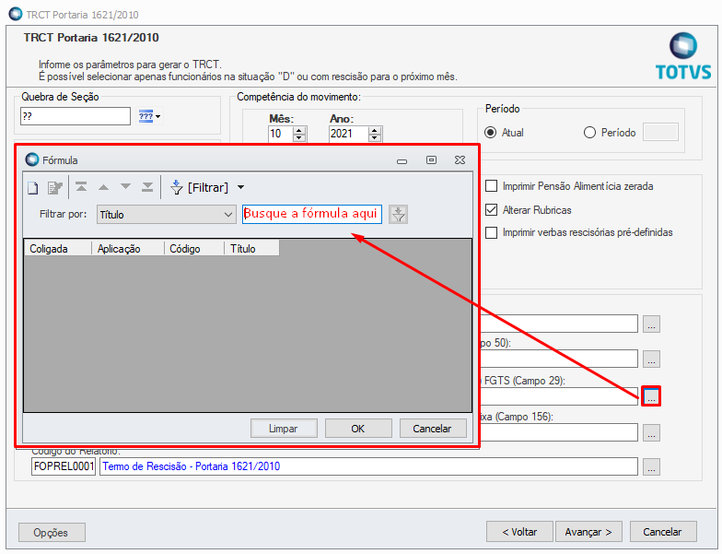Jump to first record arrow

coord(81,186)
